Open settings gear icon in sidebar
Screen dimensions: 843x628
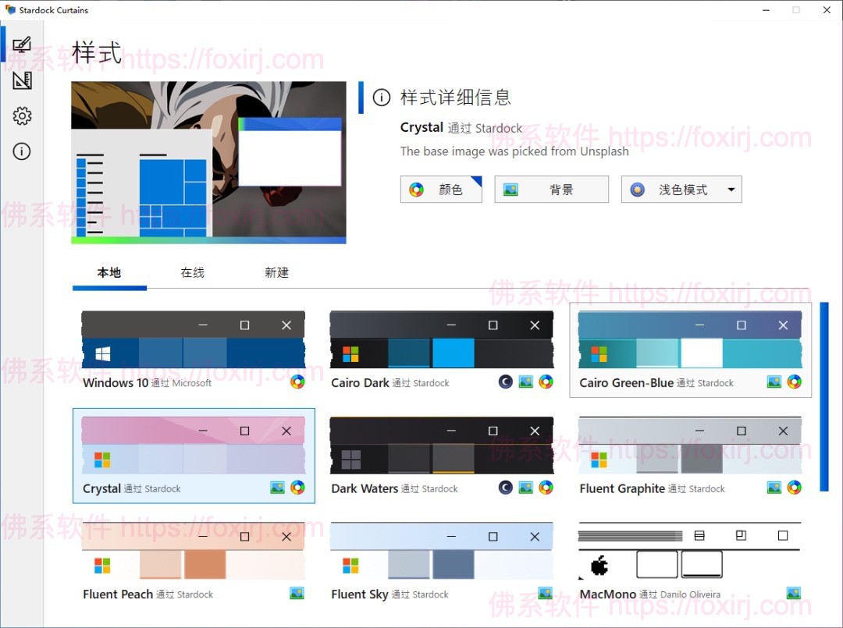click(22, 116)
